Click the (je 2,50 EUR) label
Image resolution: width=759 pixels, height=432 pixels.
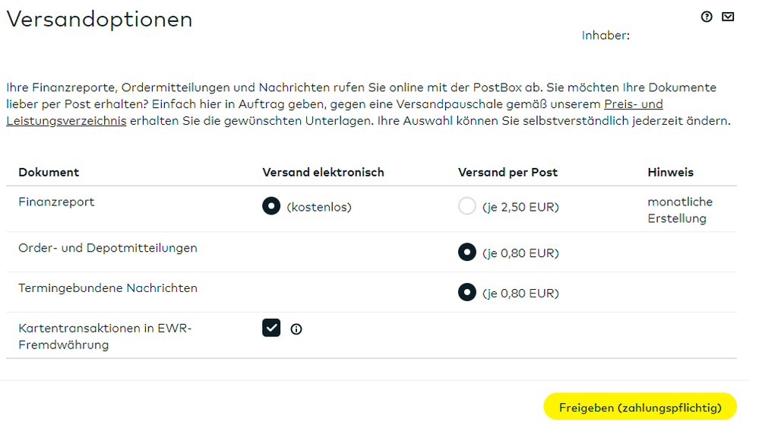521,208
